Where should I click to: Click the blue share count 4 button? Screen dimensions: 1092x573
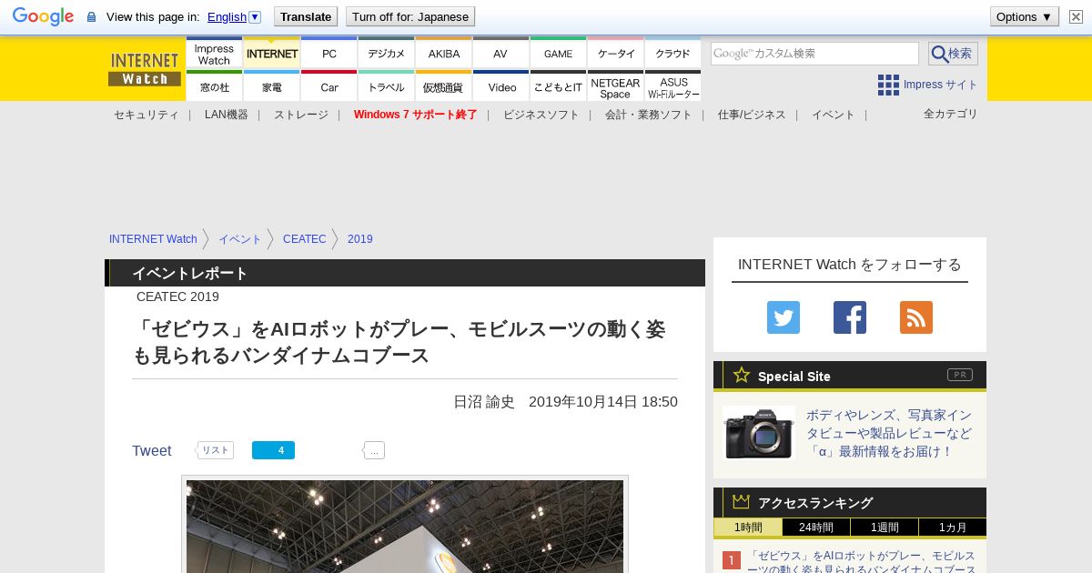273,450
